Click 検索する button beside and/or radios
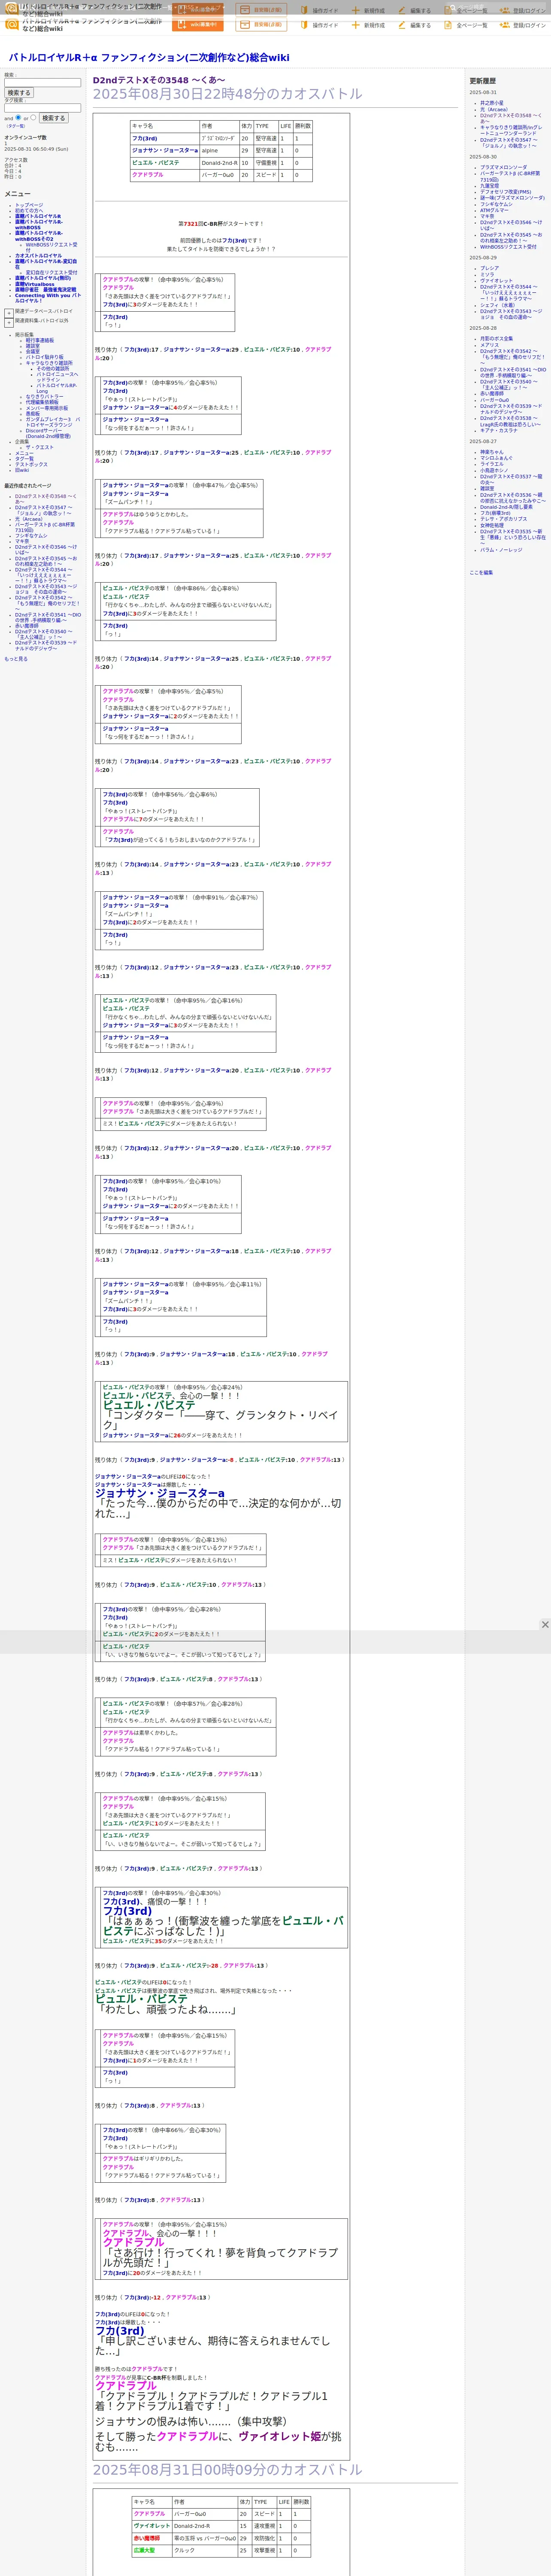 point(53,118)
